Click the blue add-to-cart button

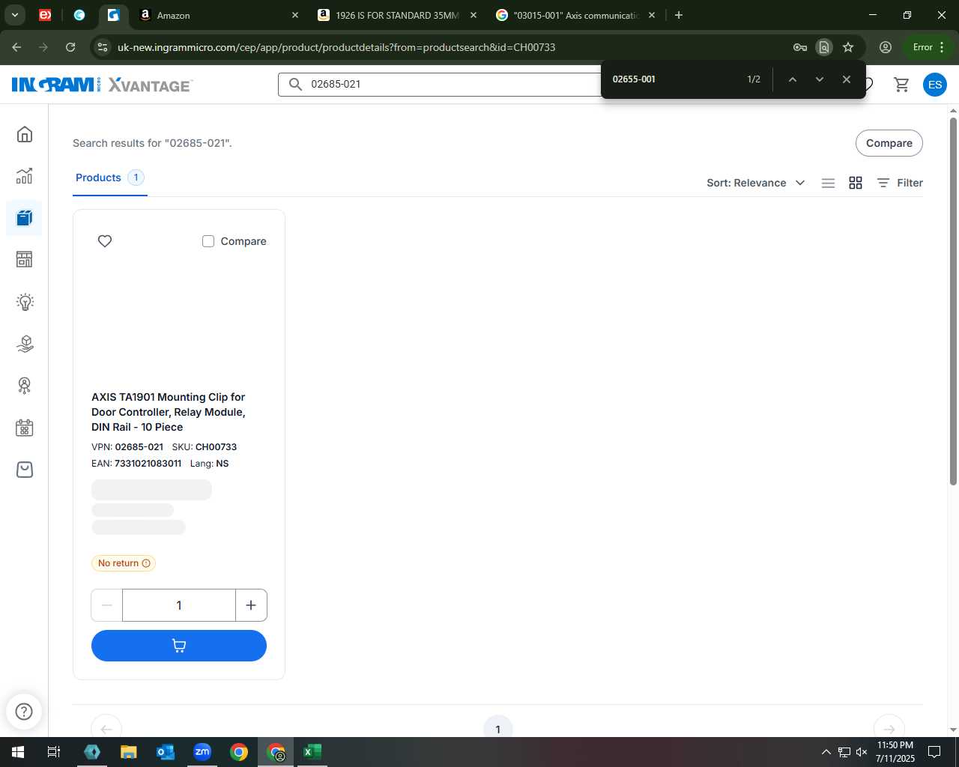coord(179,646)
